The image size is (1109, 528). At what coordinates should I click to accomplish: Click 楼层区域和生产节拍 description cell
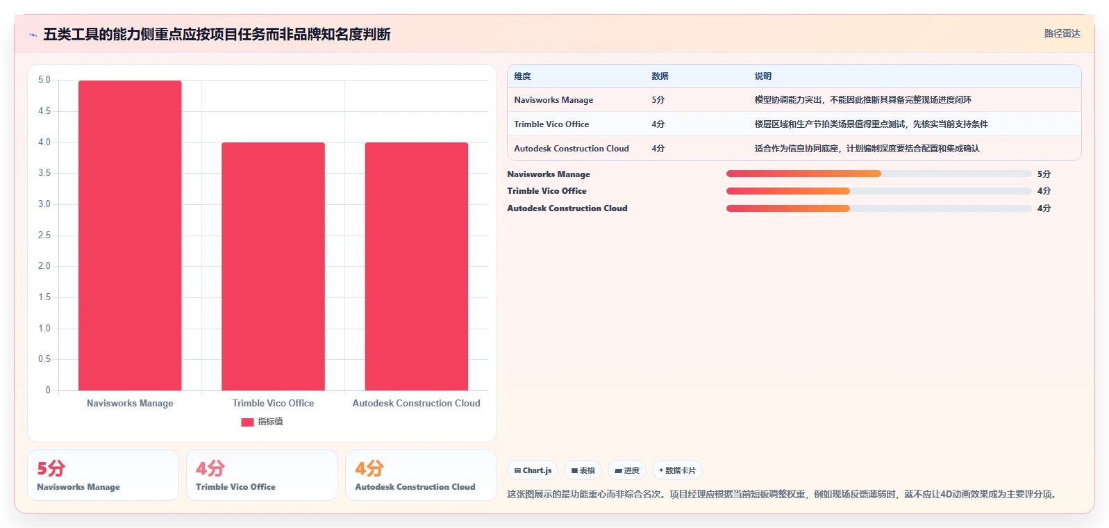871,124
